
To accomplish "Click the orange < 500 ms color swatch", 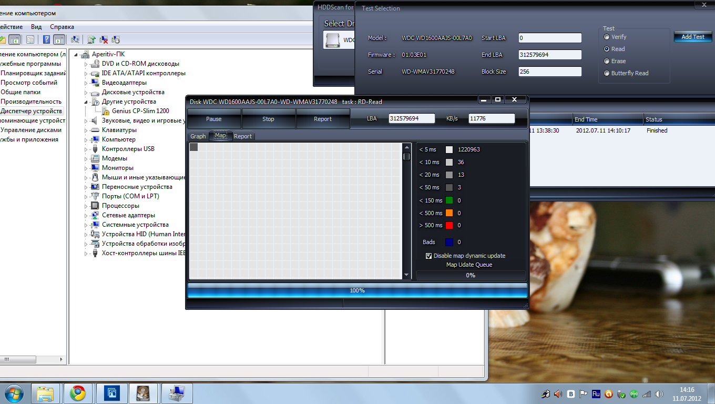I will coord(449,213).
